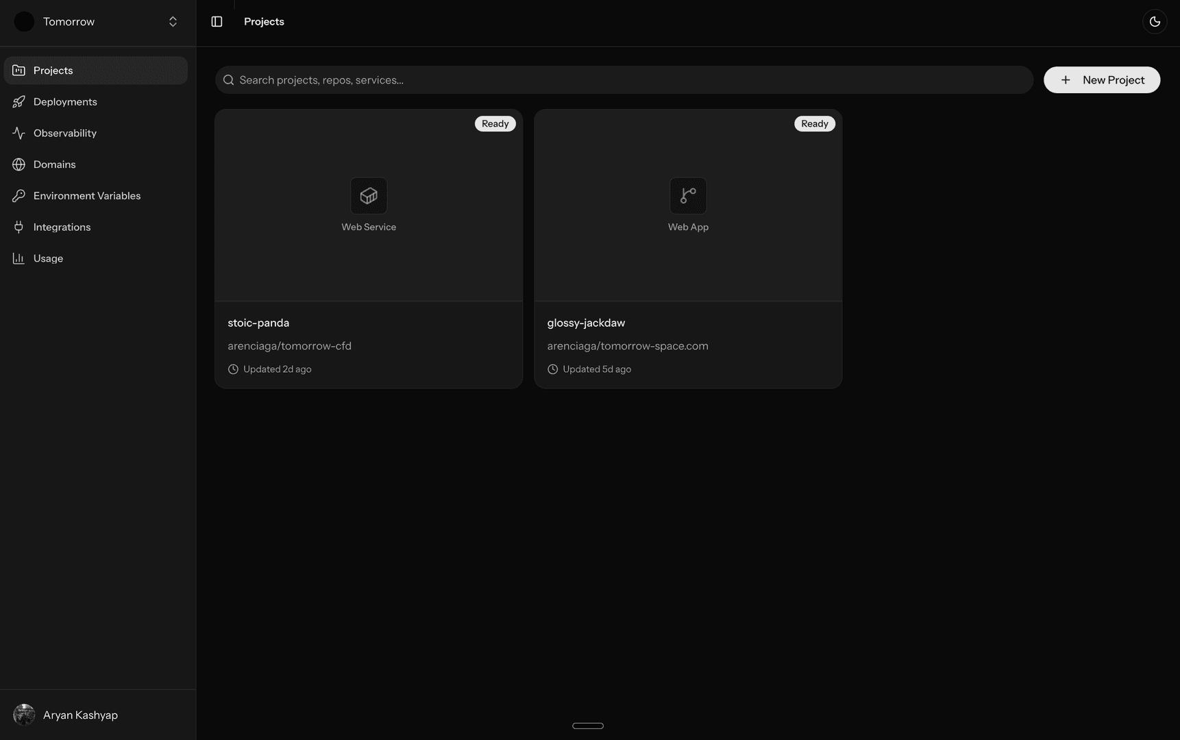Click the New Project button

[1102, 80]
